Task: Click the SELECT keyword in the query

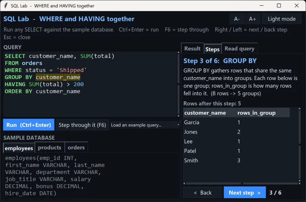Action: point(15,56)
